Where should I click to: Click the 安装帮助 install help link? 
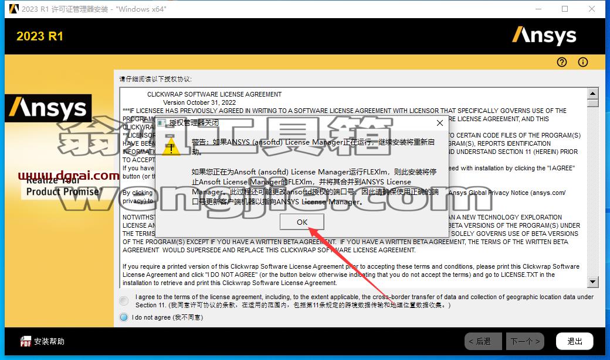49,341
